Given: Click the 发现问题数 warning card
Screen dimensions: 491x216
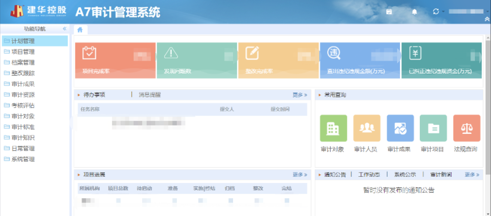Looking at the screenshot, I should click(x=197, y=60).
